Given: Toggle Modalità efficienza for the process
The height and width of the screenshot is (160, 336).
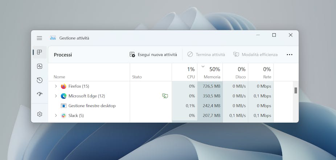Looking at the screenshot, I should [x=255, y=55].
